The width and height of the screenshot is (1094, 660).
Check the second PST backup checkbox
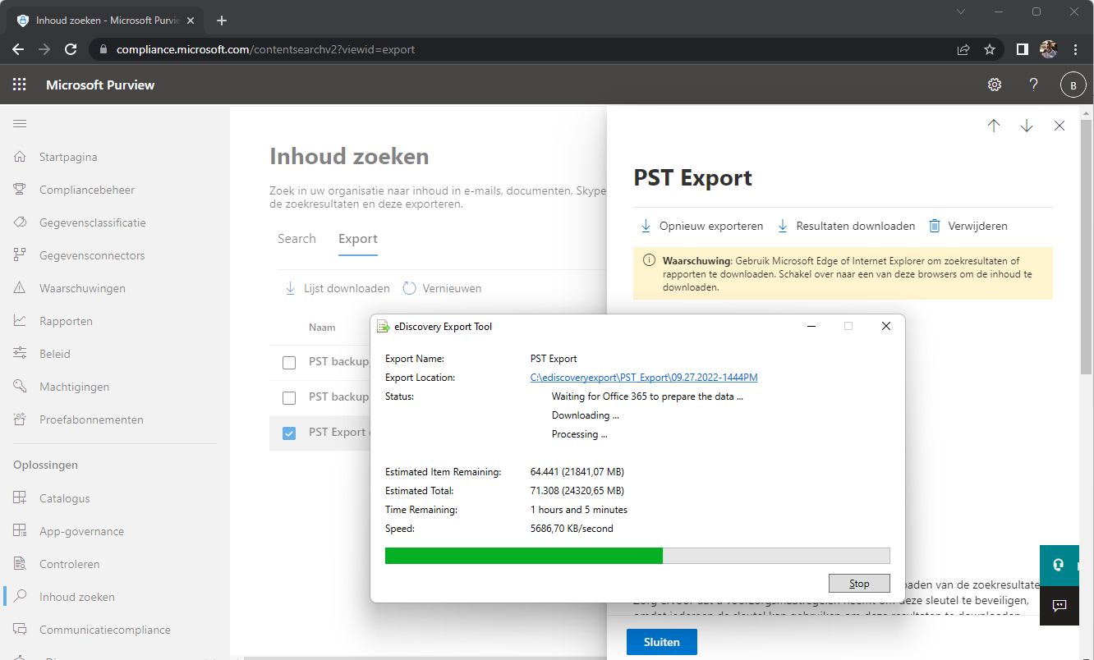pos(288,396)
